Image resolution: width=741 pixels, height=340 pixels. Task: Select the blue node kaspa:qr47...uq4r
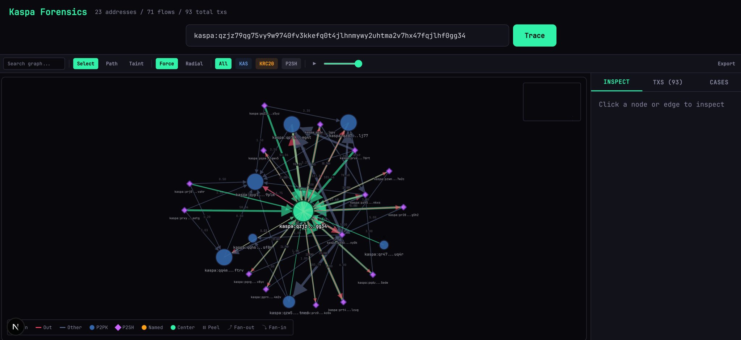[384, 245]
